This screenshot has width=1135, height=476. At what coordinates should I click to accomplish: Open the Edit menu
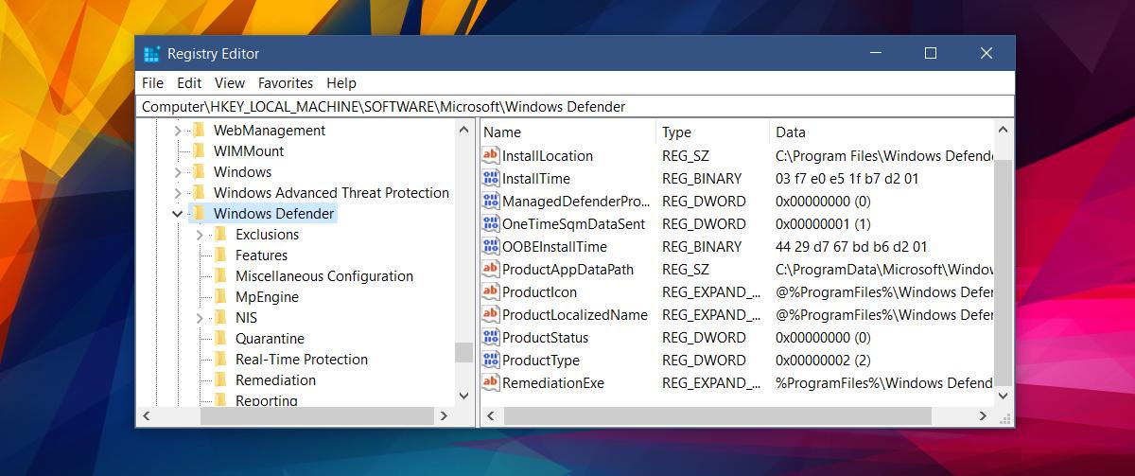click(189, 83)
